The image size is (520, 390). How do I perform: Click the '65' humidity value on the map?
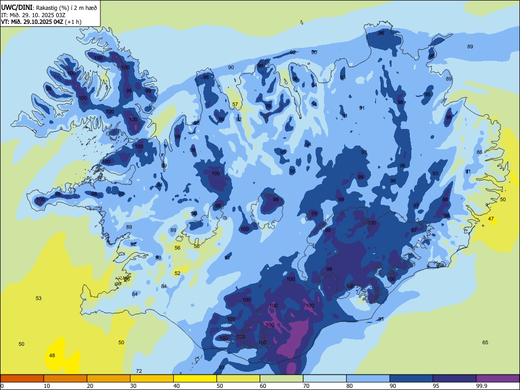tap(485, 343)
